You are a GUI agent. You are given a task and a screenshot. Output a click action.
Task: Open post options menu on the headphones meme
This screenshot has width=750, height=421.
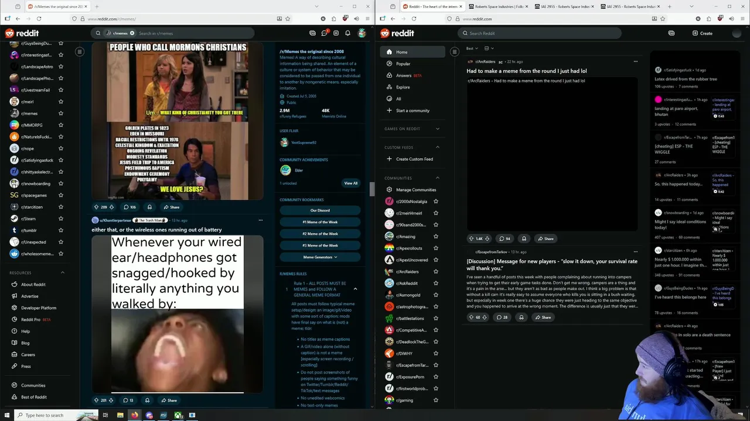click(x=261, y=220)
